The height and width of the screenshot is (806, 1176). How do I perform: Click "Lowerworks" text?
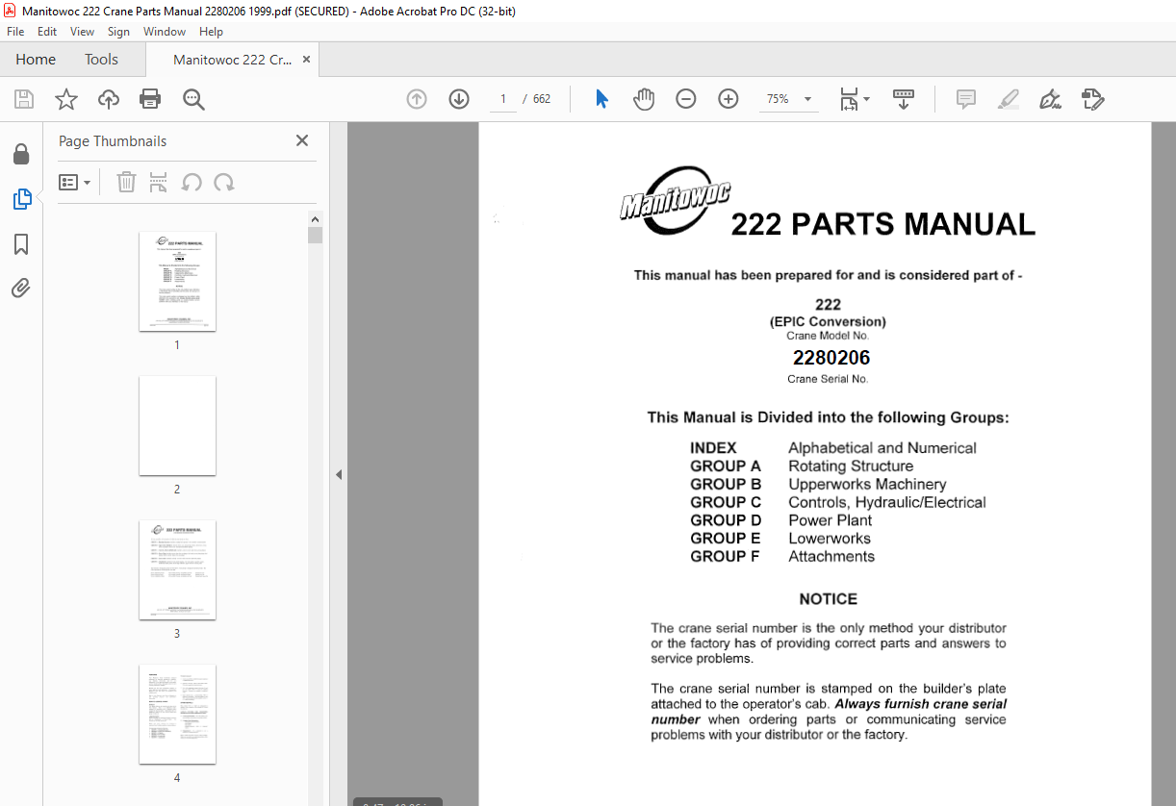click(830, 539)
